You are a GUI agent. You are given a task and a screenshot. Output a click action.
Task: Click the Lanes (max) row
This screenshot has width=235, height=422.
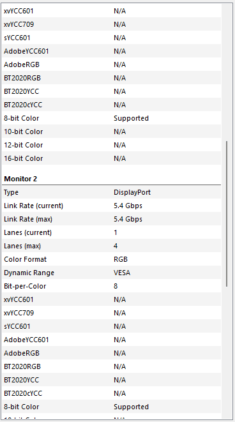pyautogui.click(x=112, y=246)
